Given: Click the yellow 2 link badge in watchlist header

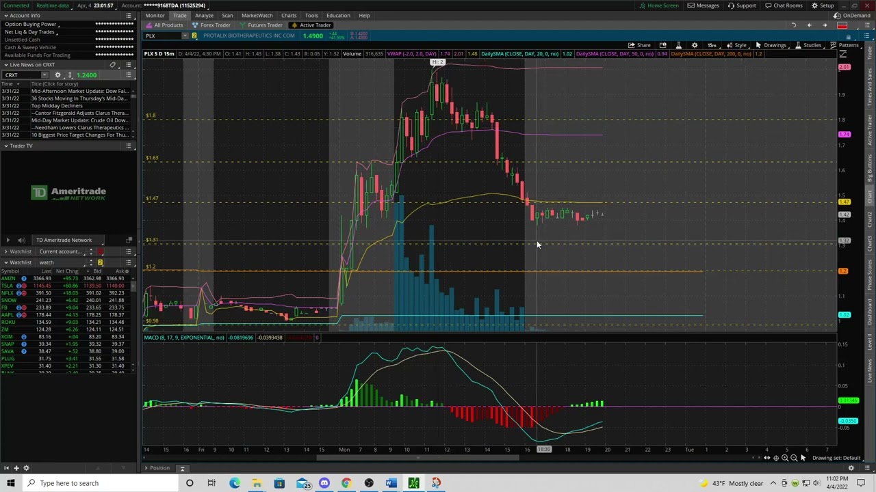Looking at the screenshot, I should tap(100, 262).
